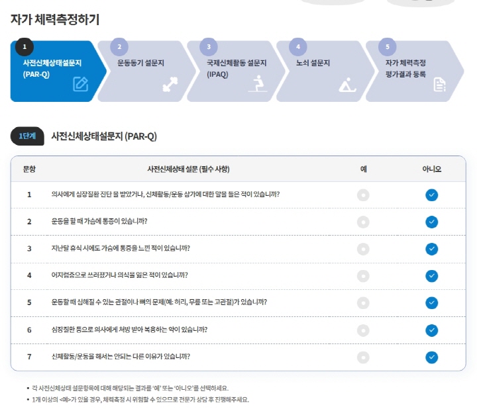
Task: Select 예 for question 5 joint or bone problem
Action: pyautogui.click(x=363, y=303)
